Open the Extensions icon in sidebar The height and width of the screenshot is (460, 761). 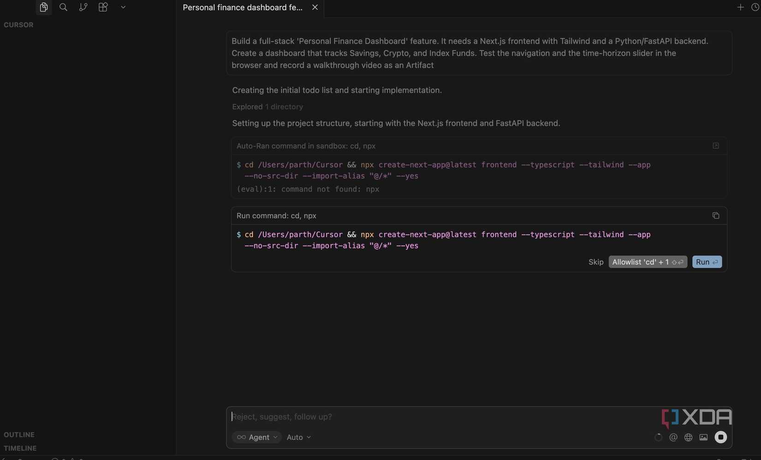[x=103, y=7]
